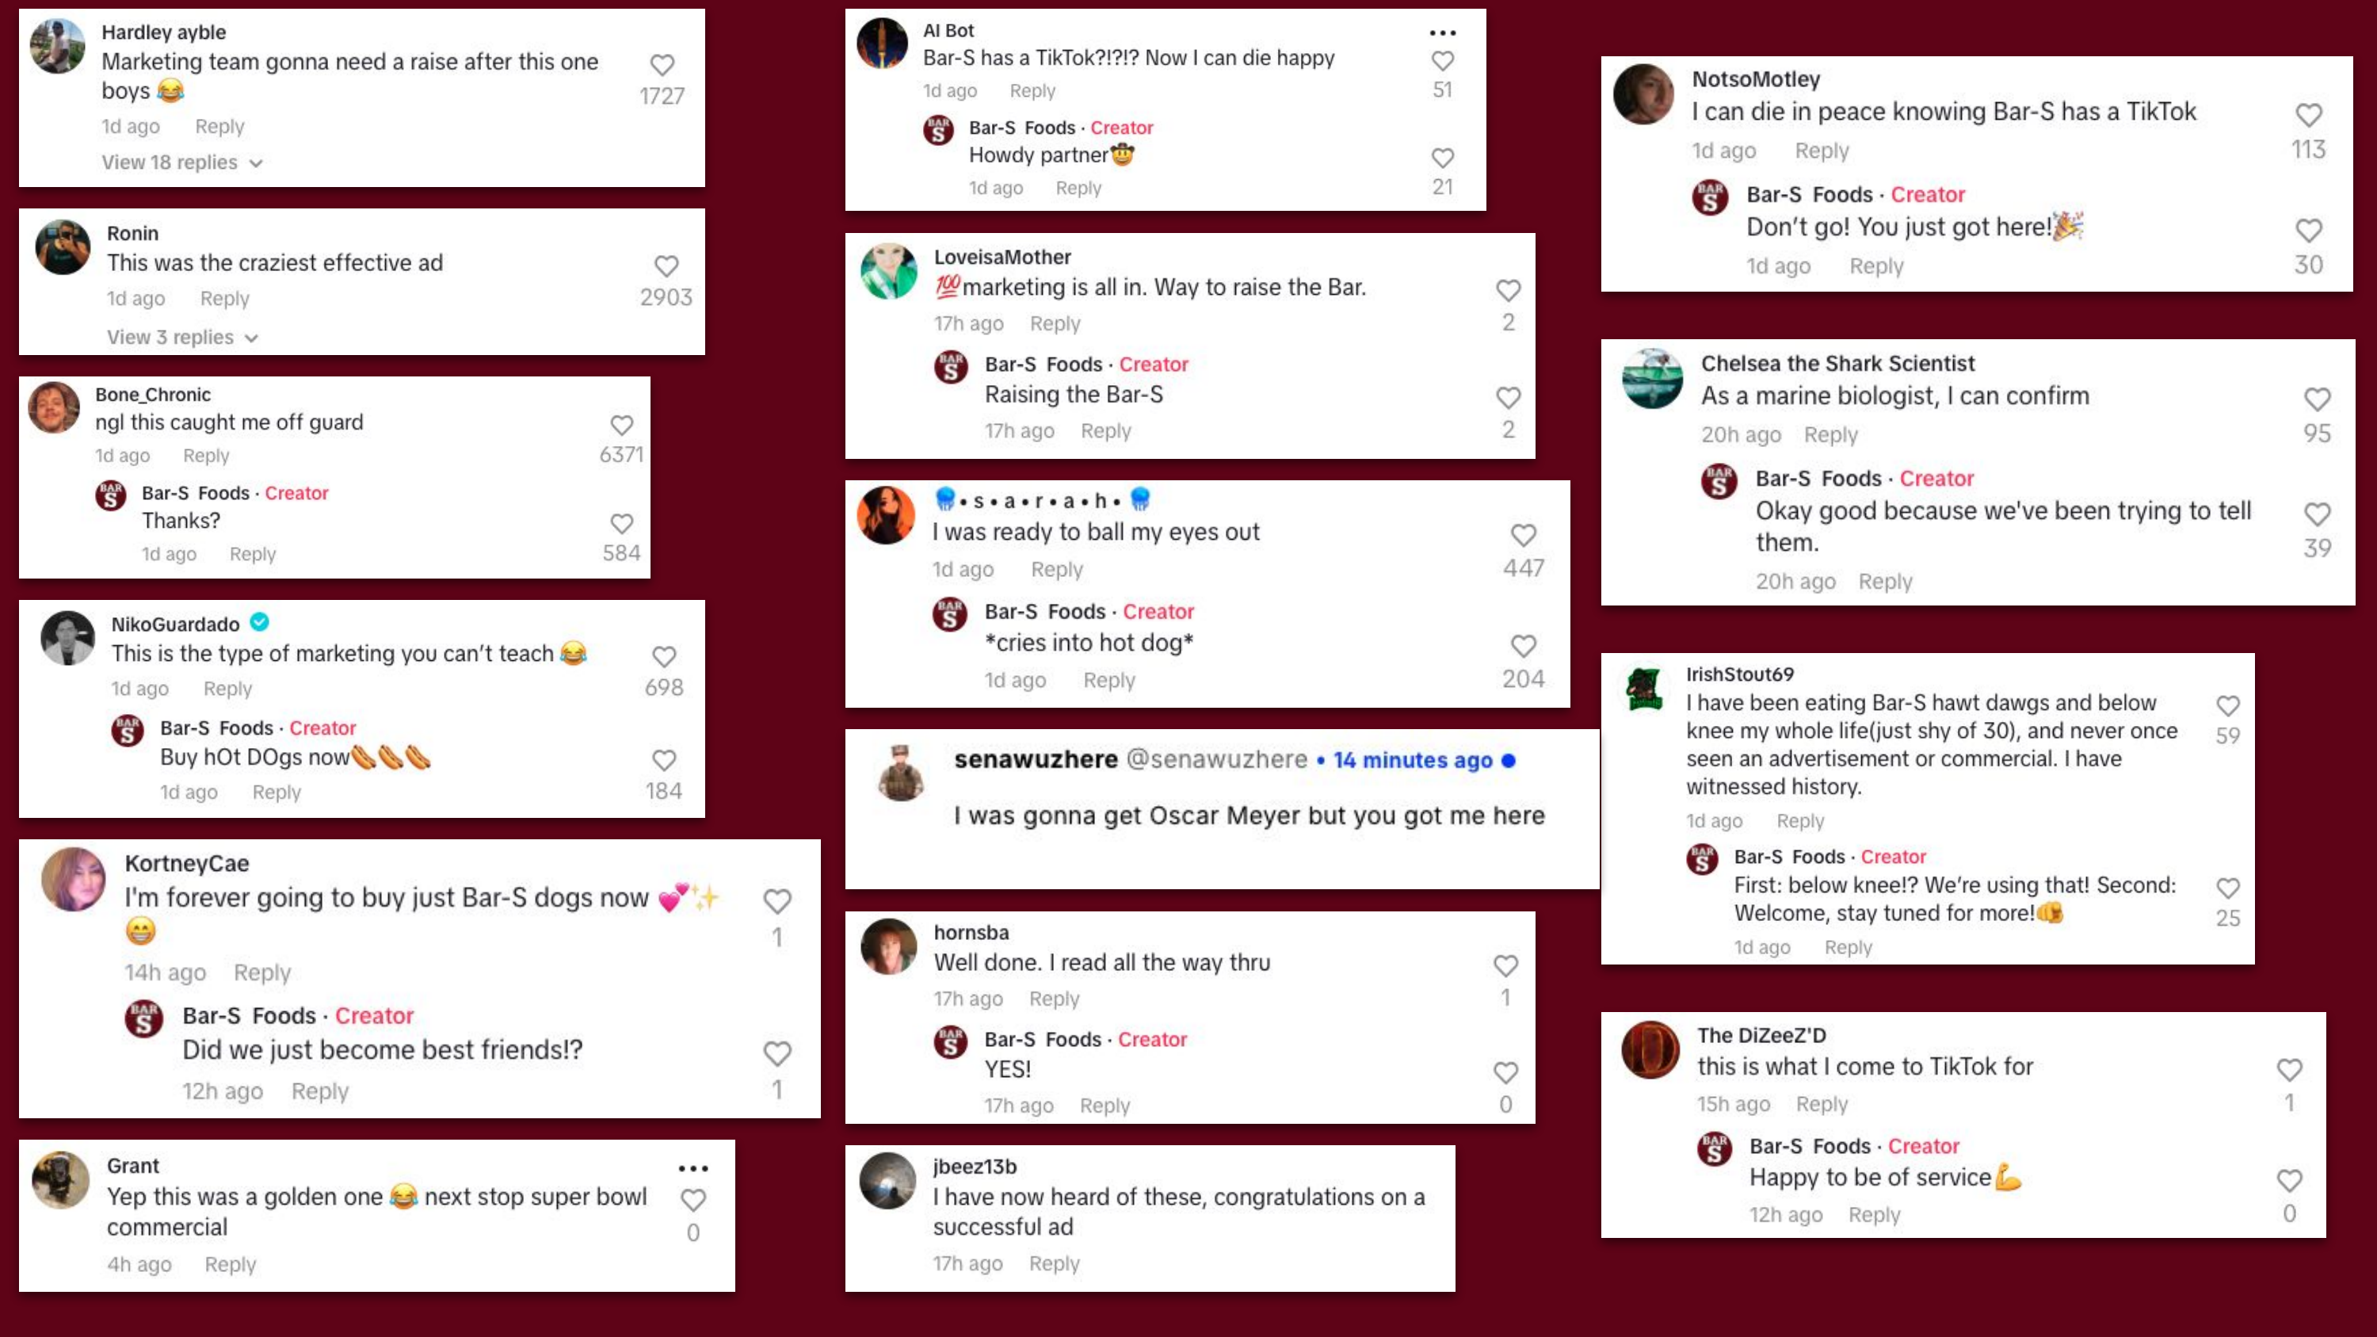Reply to jbeez13b's successful ad comment
Image resolution: width=2377 pixels, height=1337 pixels.
point(1054,1263)
